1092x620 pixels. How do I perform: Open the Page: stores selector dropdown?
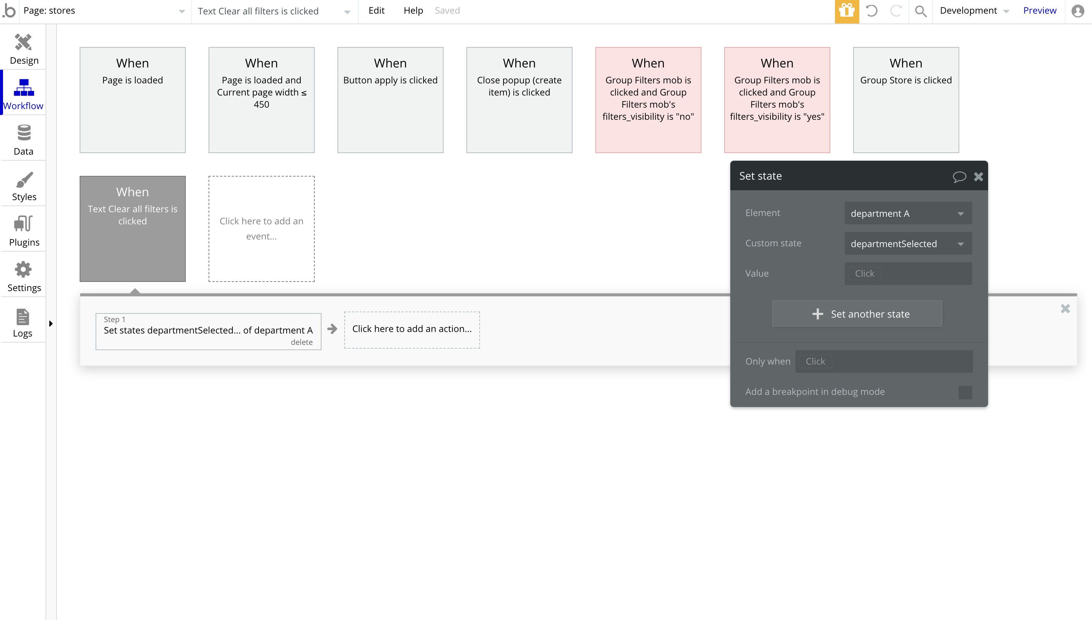104,11
